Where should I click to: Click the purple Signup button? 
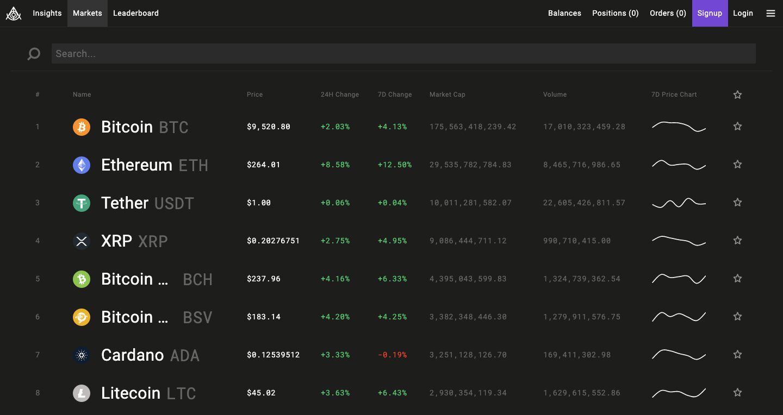pos(710,14)
